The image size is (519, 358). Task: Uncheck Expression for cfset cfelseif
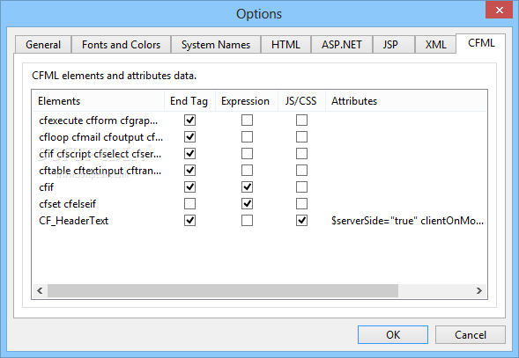(247, 203)
